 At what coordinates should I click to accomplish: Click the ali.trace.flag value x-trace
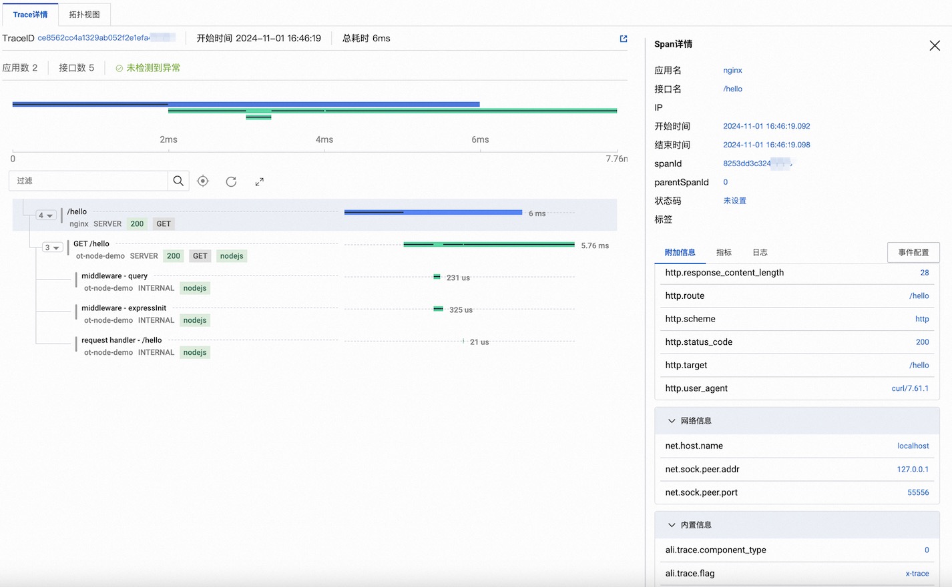pos(917,574)
